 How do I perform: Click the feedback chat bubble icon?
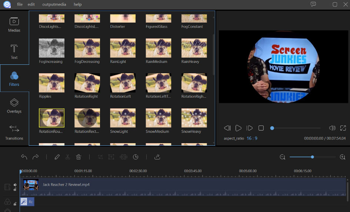point(313,4)
